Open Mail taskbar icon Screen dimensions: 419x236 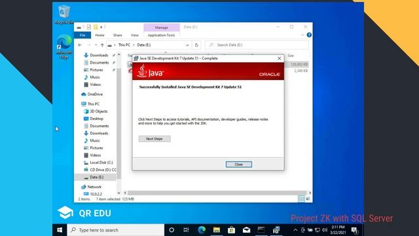[x=246, y=230]
